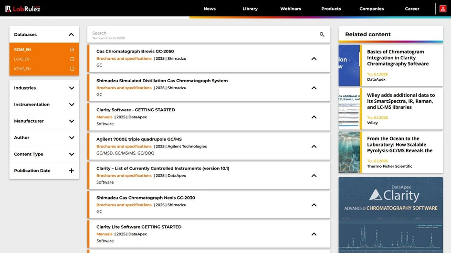Click Thermo Fisher Scientific publisher text
This screenshot has height=253, width=451.
pyautogui.click(x=389, y=167)
